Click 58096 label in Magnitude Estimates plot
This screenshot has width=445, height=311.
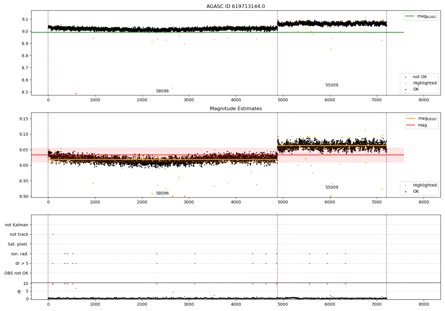[x=162, y=193]
